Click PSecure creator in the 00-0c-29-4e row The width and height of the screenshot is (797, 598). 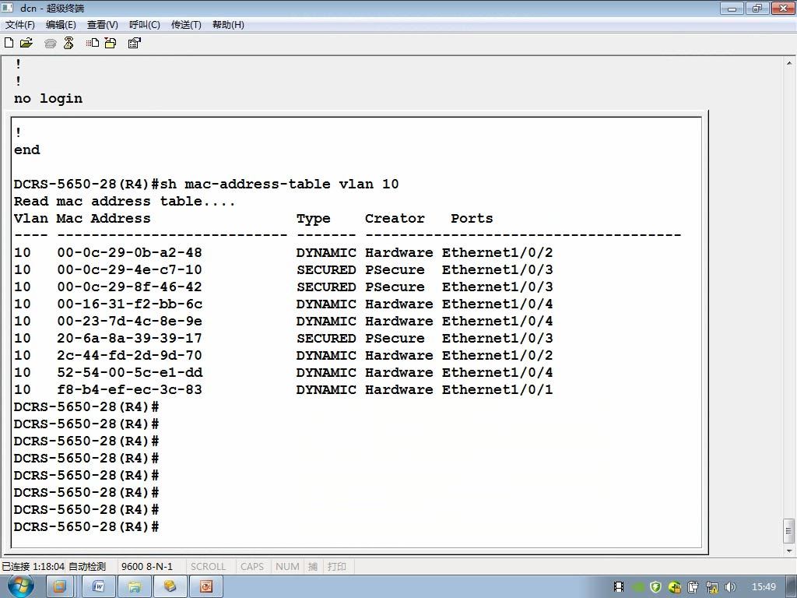[x=395, y=270]
